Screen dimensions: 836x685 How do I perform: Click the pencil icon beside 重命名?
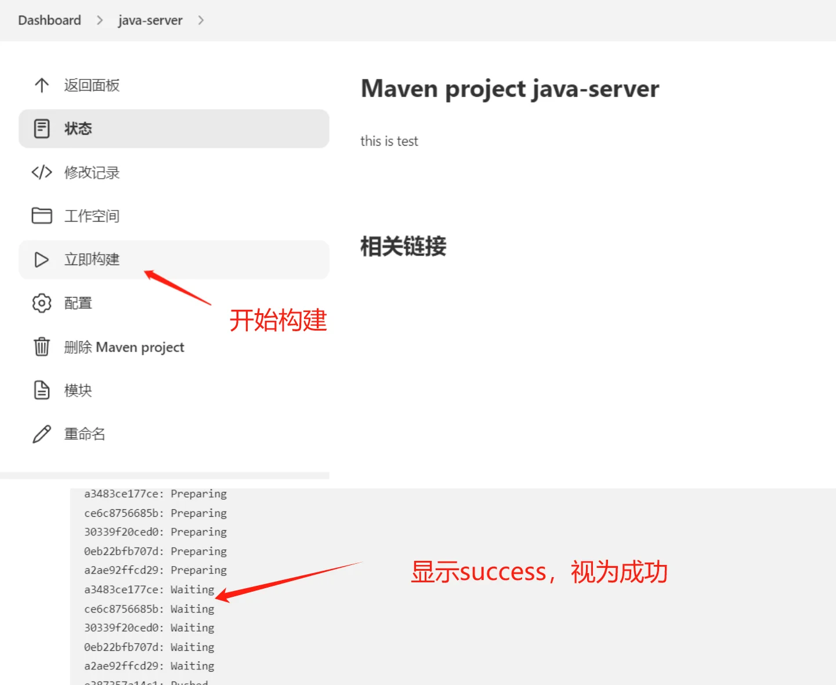point(42,434)
